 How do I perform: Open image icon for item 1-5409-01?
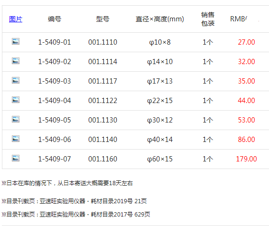16,41
